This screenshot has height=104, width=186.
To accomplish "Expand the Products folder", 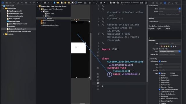I will (4, 34).
